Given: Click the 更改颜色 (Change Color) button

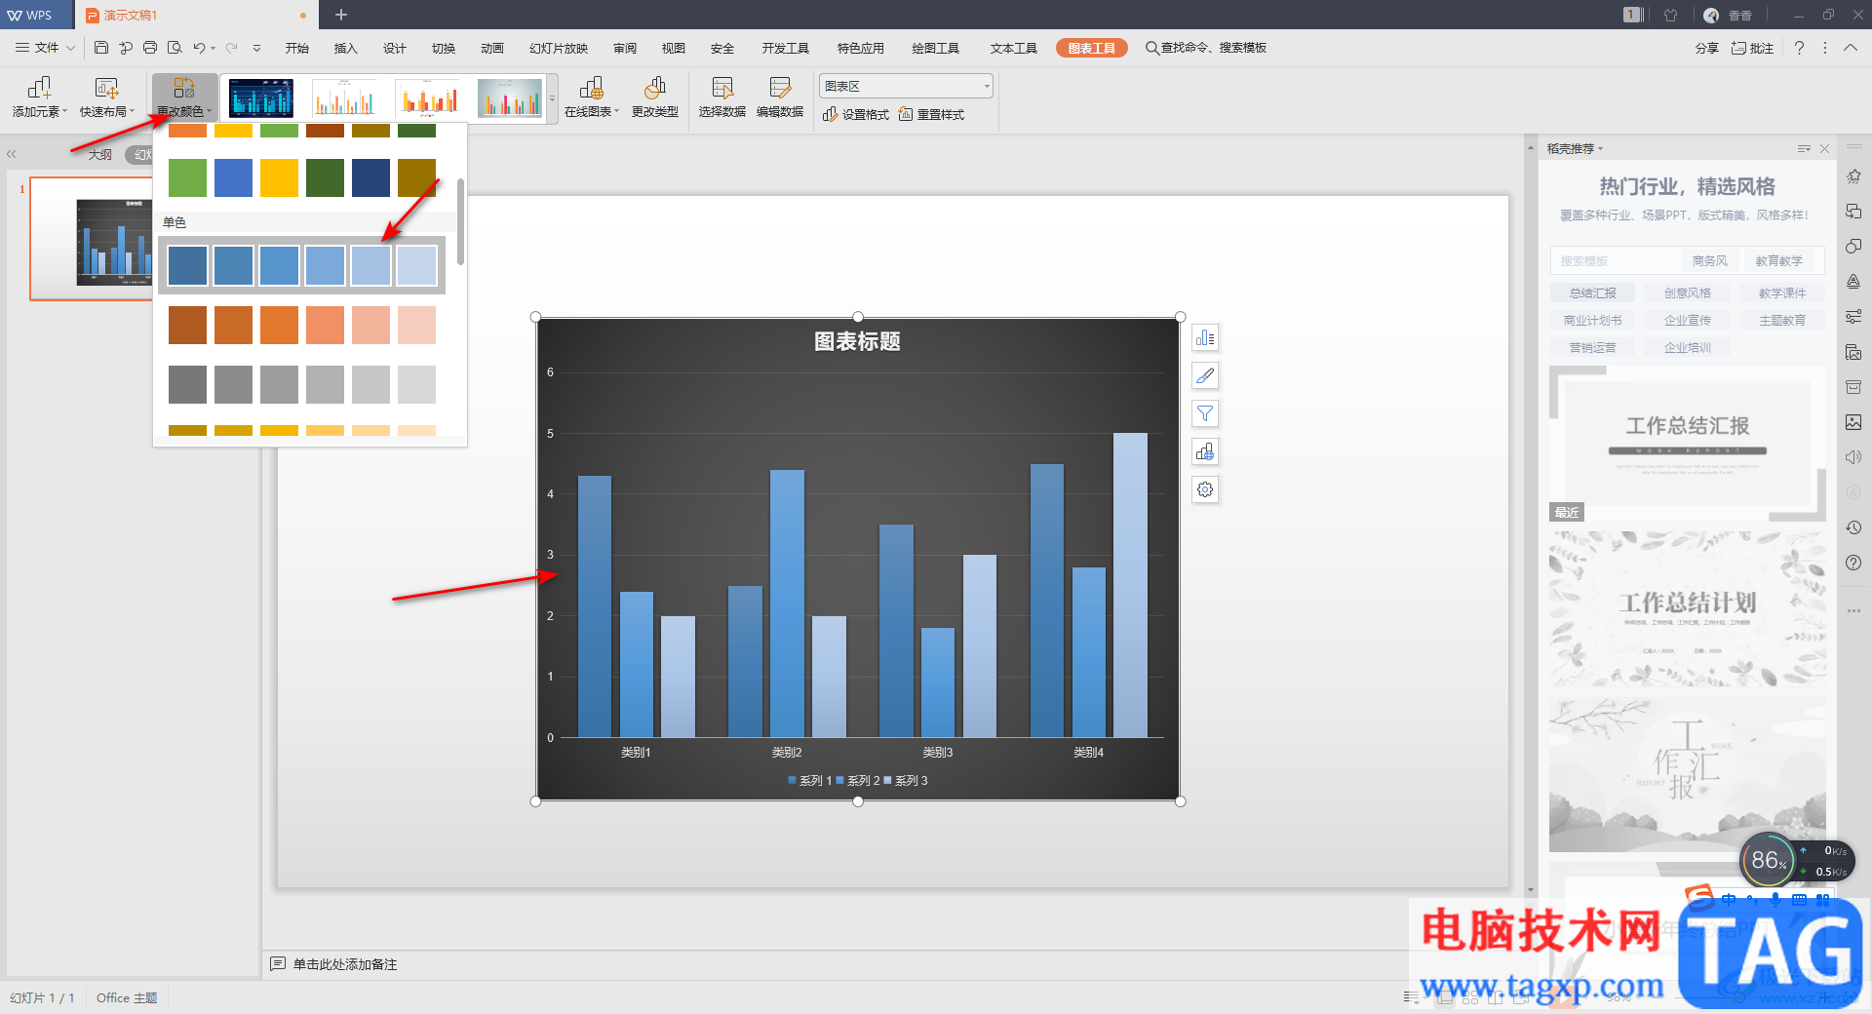Looking at the screenshot, I should [184, 97].
